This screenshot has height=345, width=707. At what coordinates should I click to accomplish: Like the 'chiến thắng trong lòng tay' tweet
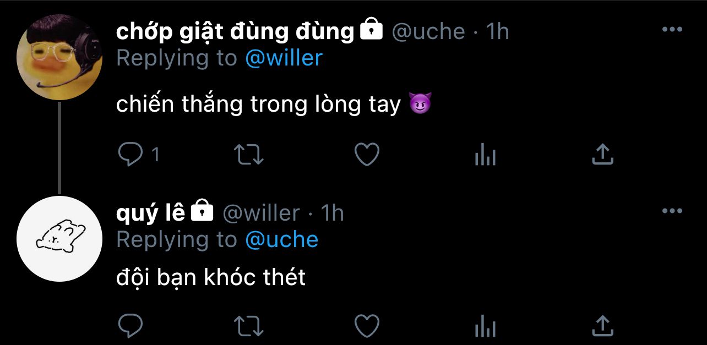click(x=367, y=155)
